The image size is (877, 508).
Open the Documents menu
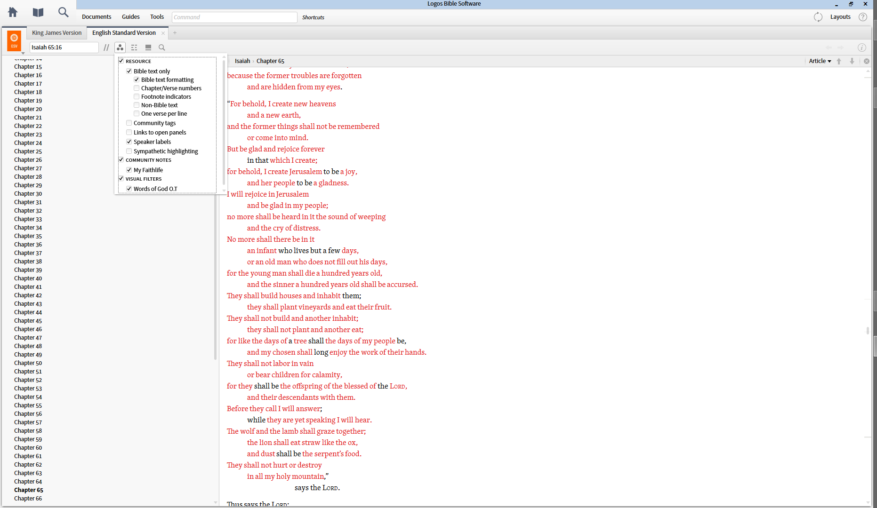point(97,17)
